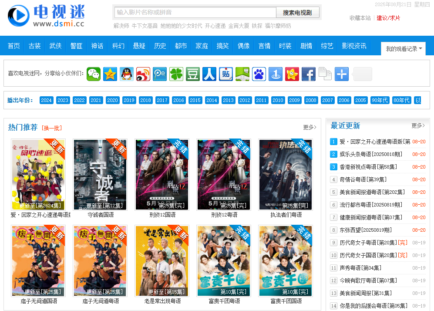The image size is (434, 311).
Task: Open 流行都市粤语[20250819期] entry
Action: [371, 205]
